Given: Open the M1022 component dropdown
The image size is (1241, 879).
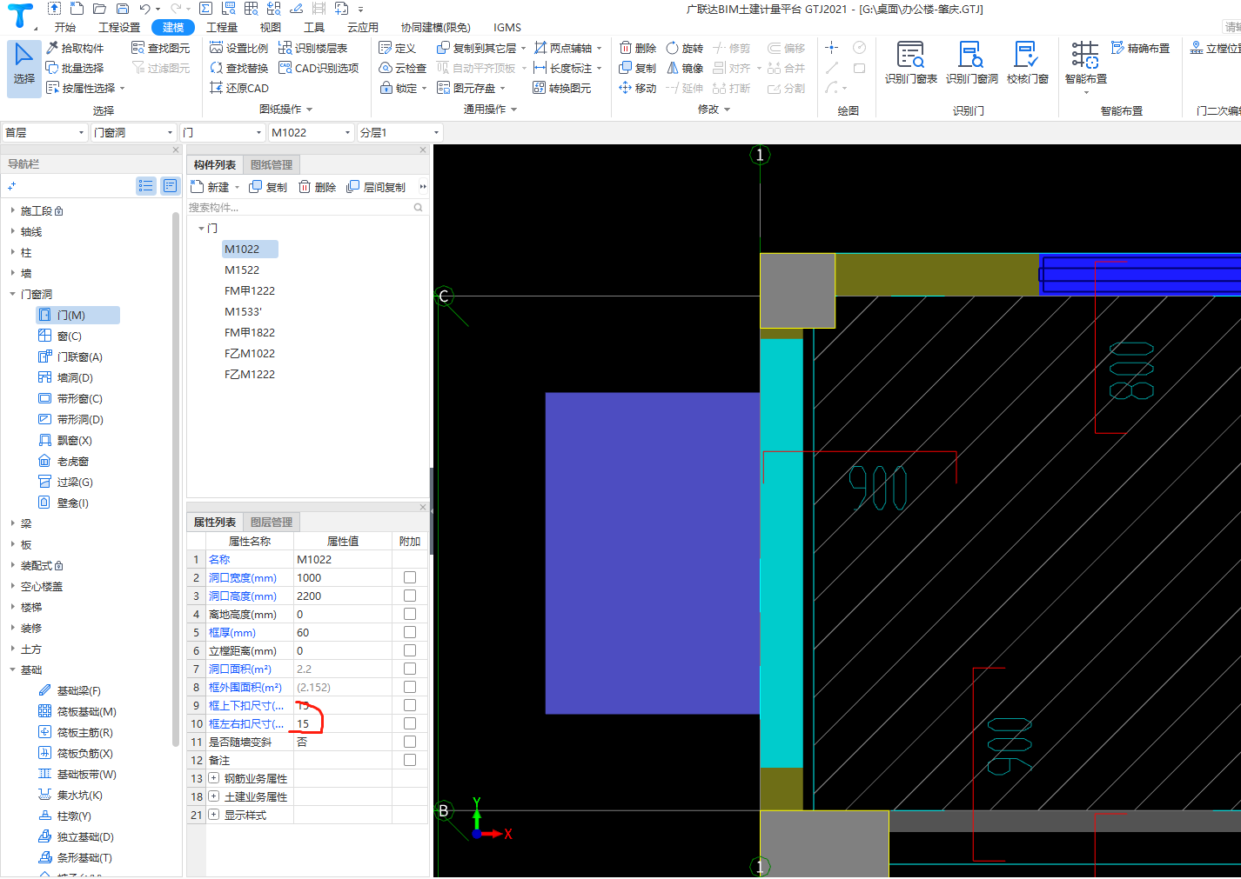Looking at the screenshot, I should click(311, 132).
